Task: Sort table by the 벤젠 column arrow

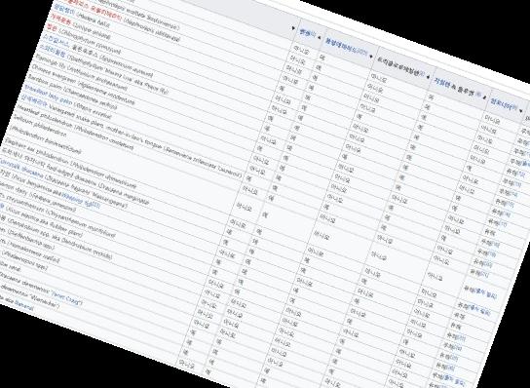Action: pos(320,38)
